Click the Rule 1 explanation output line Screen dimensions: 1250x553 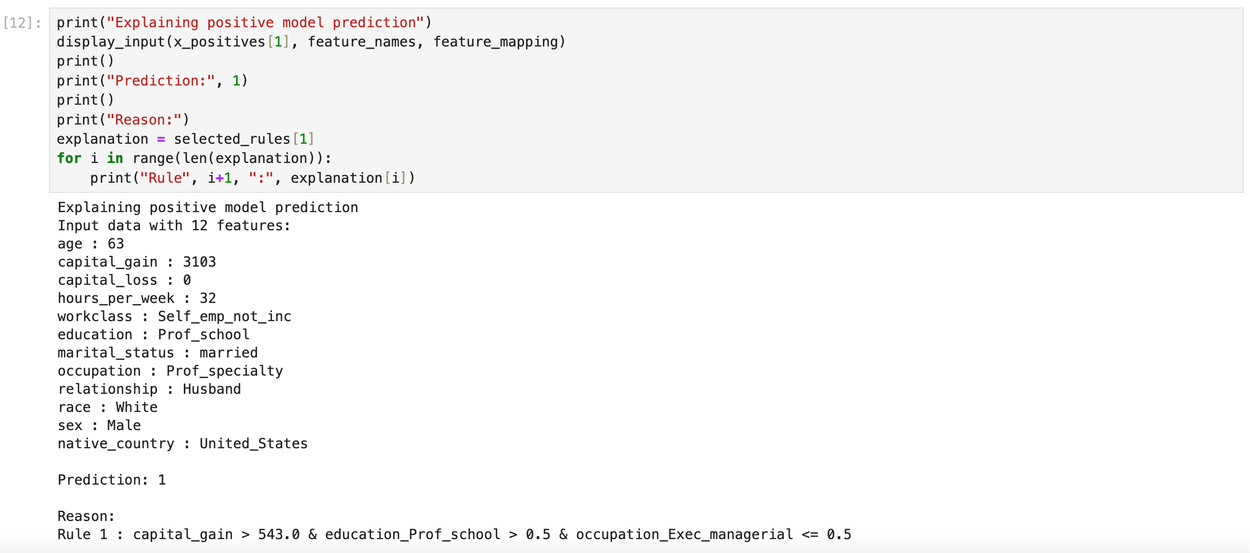tap(454, 534)
